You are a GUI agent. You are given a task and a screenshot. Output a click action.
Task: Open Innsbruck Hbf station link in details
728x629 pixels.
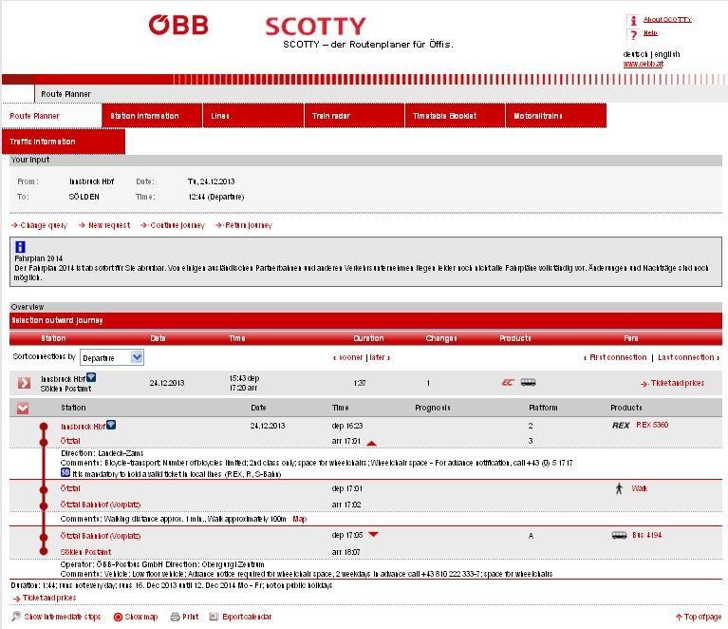84,427
